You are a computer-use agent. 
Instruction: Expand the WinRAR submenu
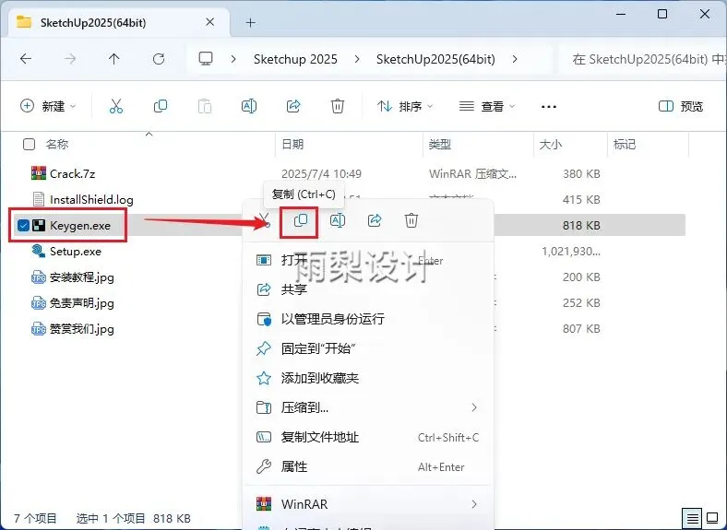(474, 504)
